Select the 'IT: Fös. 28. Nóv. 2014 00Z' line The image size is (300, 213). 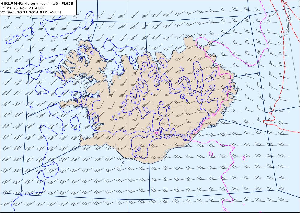22,8
